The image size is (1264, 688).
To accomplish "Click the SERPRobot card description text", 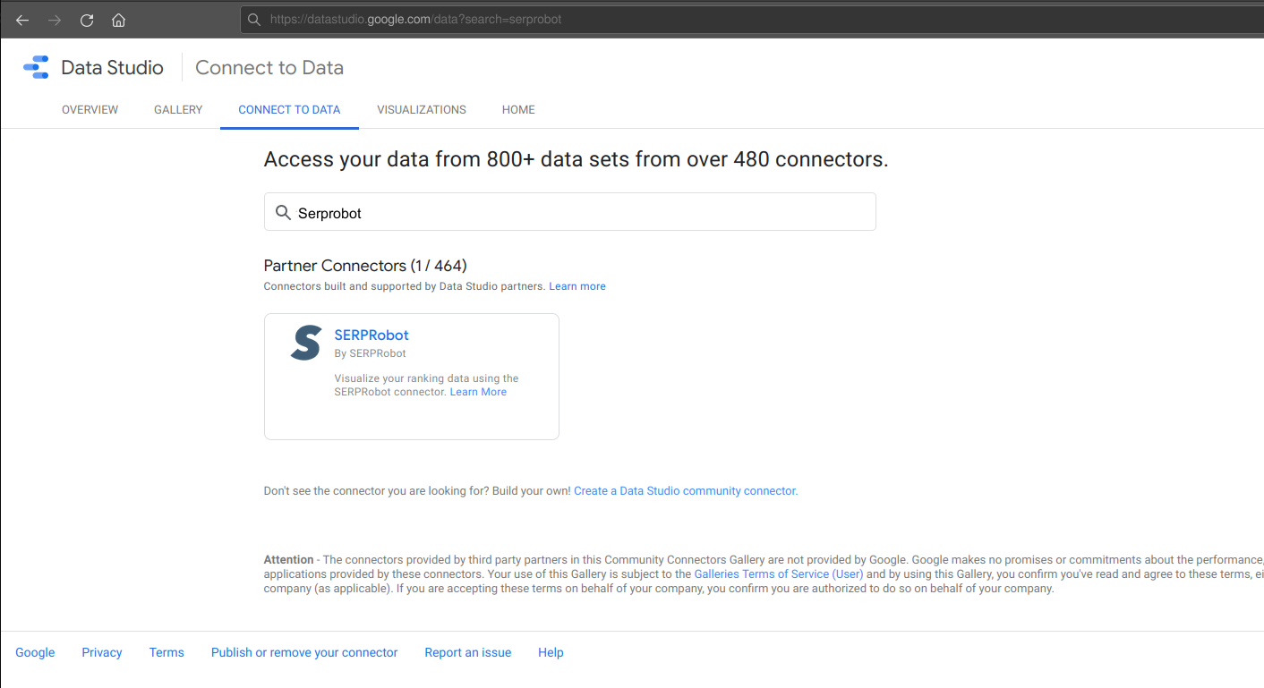I will (426, 386).
